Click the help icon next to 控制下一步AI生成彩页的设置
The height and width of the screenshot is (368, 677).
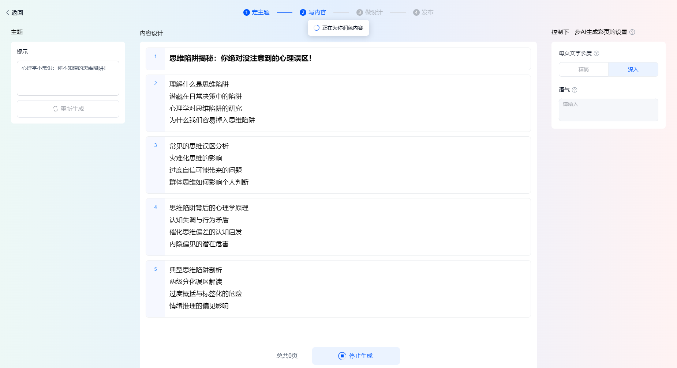632,32
